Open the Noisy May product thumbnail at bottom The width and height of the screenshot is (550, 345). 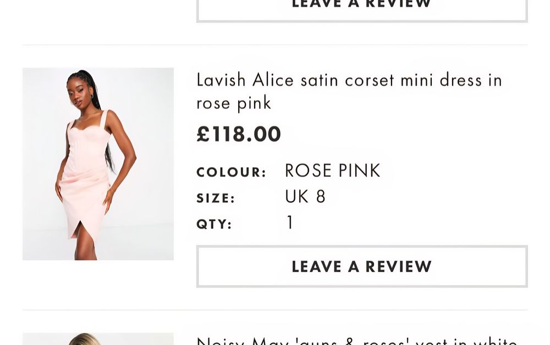98,339
